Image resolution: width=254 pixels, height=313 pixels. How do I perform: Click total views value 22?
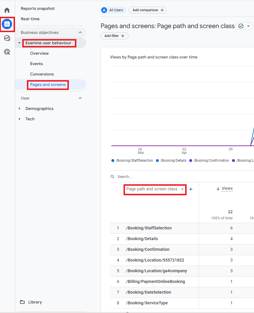pyautogui.click(x=230, y=212)
